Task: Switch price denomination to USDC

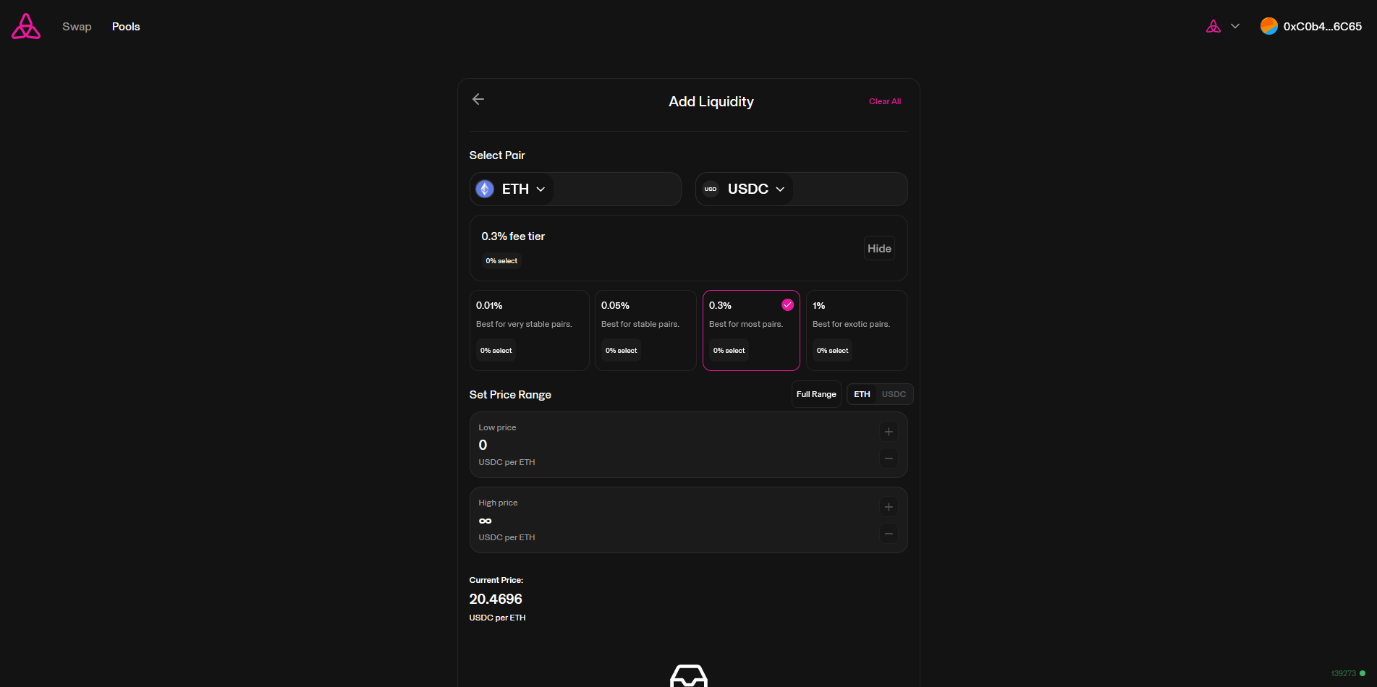Action: point(894,395)
